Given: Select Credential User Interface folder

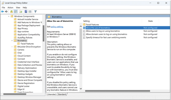Looking at the screenshot, I should click(28, 62).
